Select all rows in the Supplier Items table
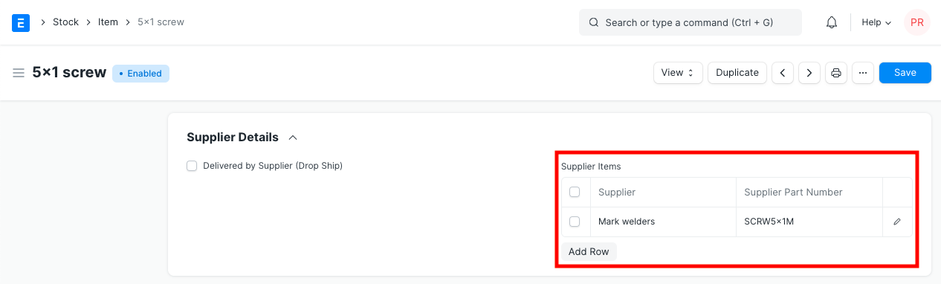 (x=575, y=192)
